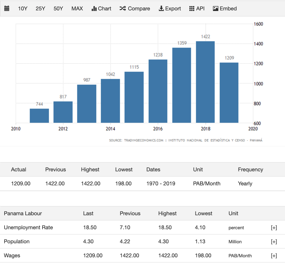Viewport: 285px width, 264px height.
Task: Export the chart data
Action: coord(170,9)
